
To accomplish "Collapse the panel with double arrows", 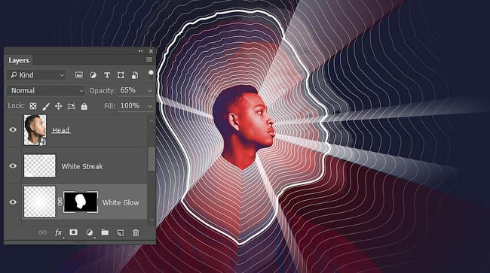I will pyautogui.click(x=140, y=51).
